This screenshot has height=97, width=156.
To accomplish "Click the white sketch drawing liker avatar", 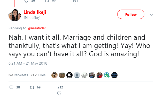I will point(84,75).
